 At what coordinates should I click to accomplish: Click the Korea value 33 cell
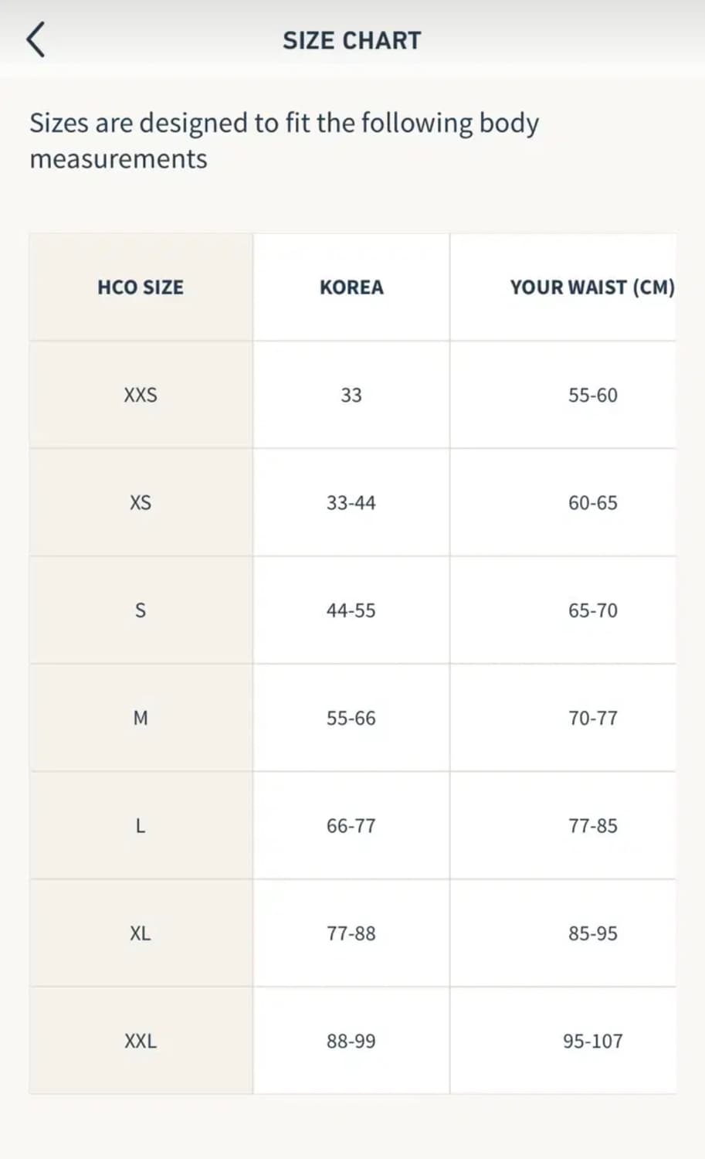tap(351, 395)
